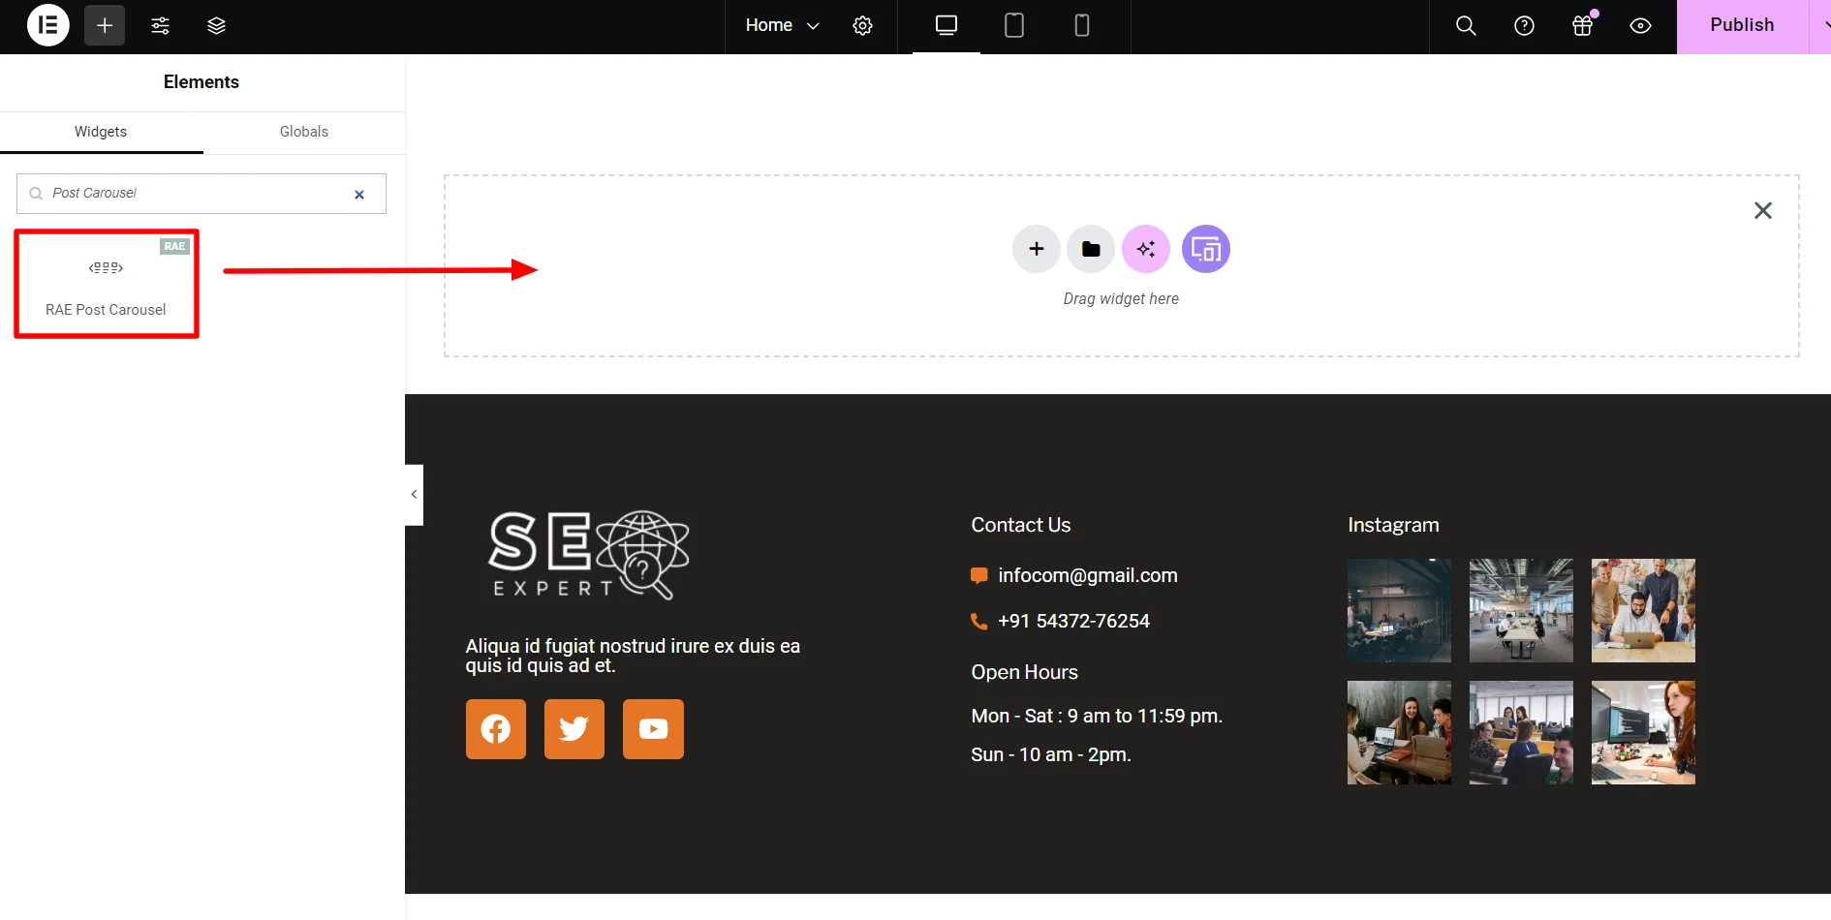Image resolution: width=1831 pixels, height=920 pixels.
Task: Click the SEO Expert logo
Action: (588, 554)
